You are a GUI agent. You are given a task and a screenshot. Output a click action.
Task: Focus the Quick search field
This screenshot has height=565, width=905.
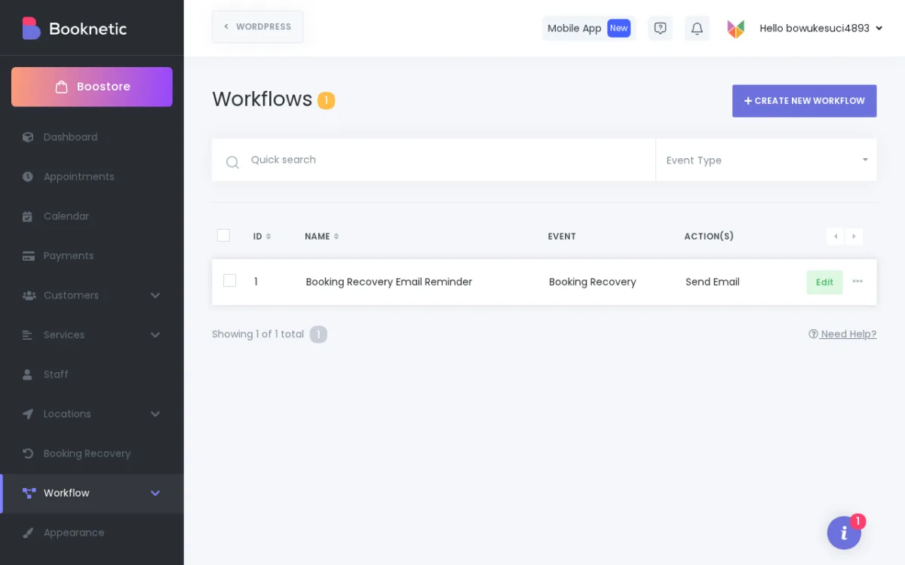click(434, 160)
